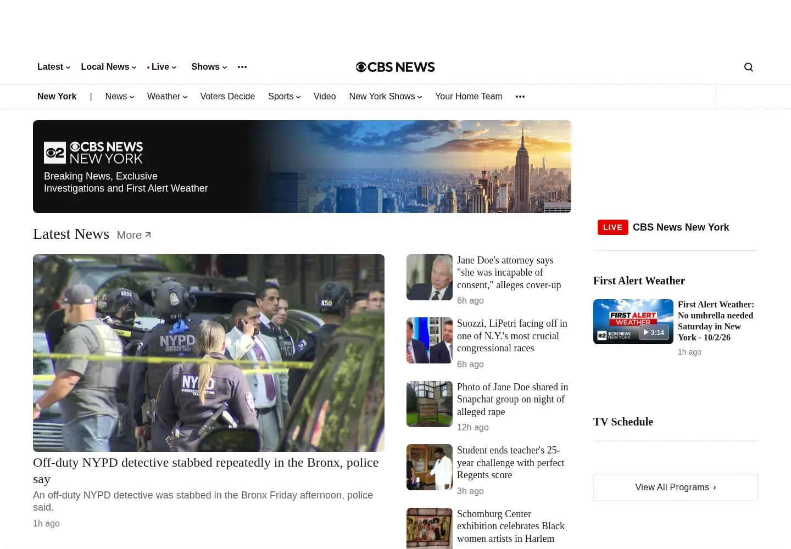Click the More link beside Latest News
The image size is (791, 549).
click(x=134, y=235)
